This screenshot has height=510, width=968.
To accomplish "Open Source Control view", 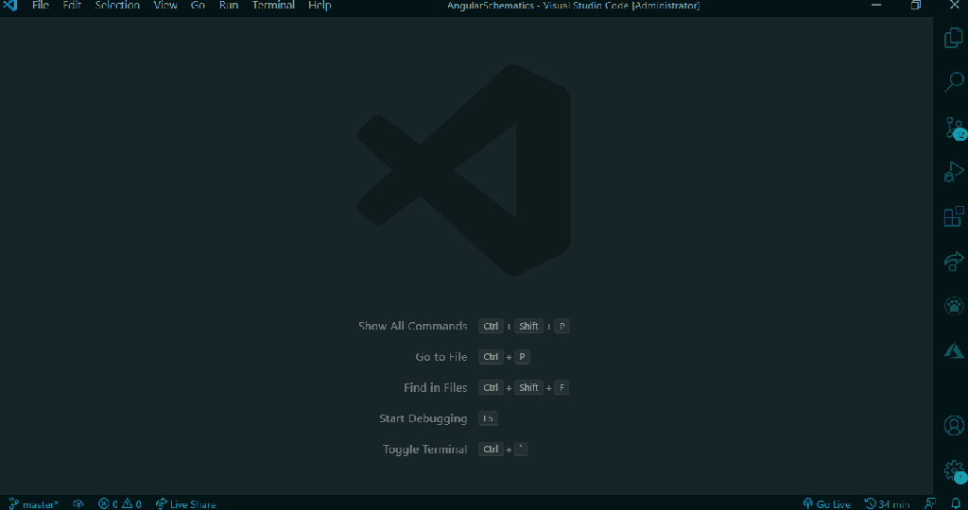I will tap(954, 127).
